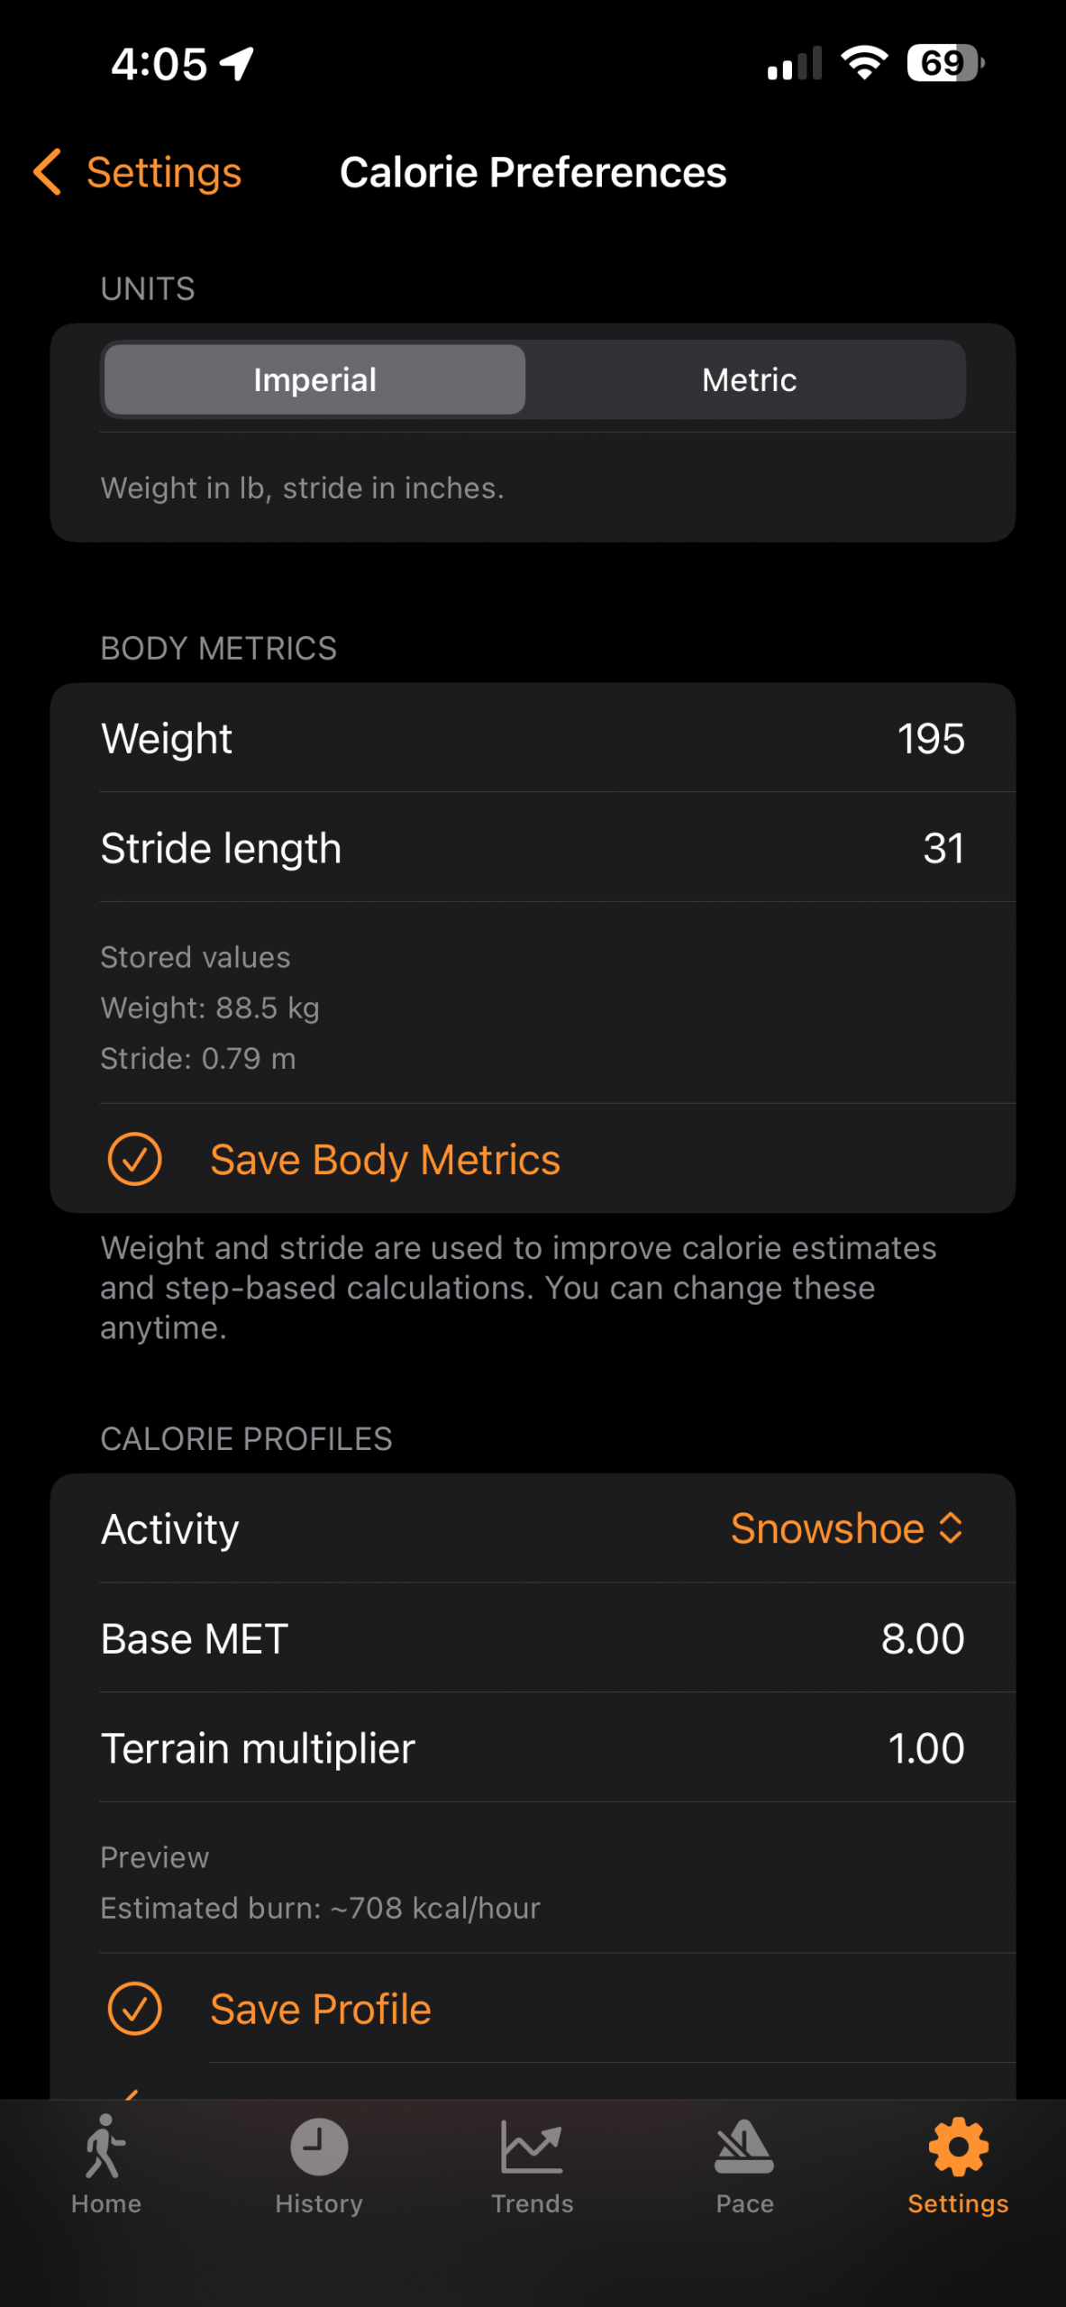Open the Pace shoe icon
The image size is (1066, 2307).
[744, 2147]
